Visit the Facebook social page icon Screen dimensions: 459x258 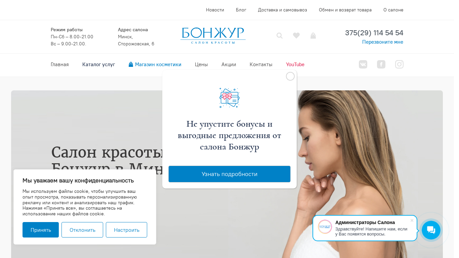pyautogui.click(x=381, y=64)
